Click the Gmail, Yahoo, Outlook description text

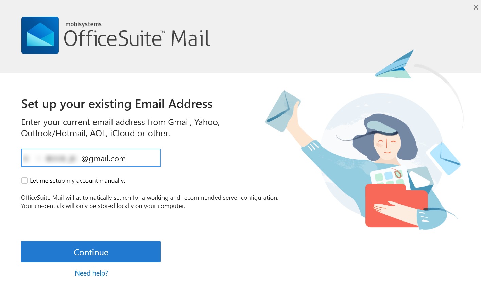coord(120,128)
